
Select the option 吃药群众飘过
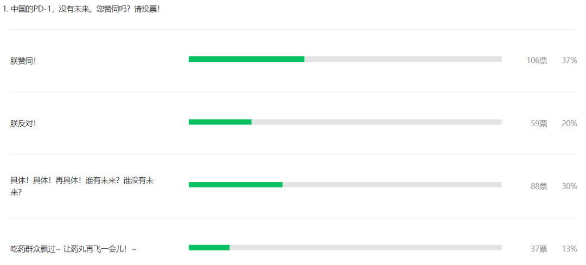(74, 249)
